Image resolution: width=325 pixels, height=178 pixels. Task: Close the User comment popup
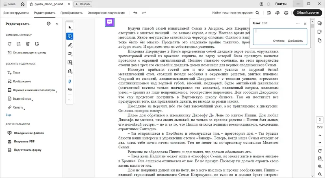tap(305, 24)
